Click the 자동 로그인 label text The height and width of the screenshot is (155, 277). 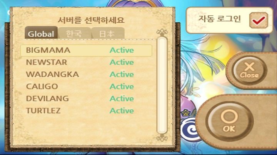pyautogui.click(x=220, y=19)
